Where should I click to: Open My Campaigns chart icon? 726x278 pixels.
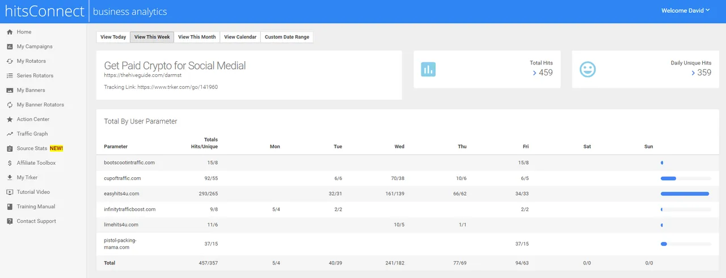coord(10,47)
